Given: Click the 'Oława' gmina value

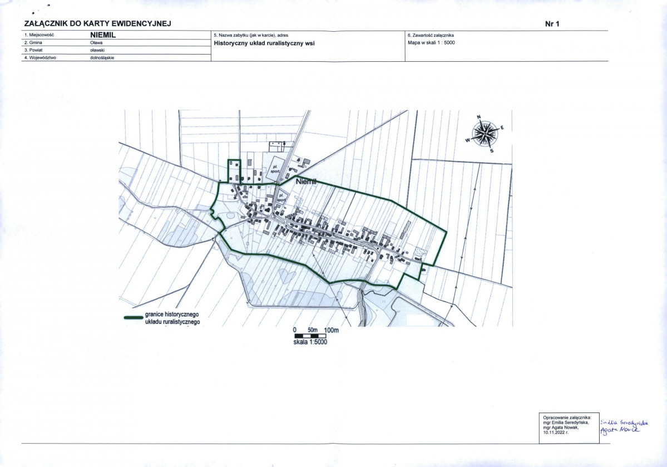Looking at the screenshot, I should pyautogui.click(x=96, y=42).
